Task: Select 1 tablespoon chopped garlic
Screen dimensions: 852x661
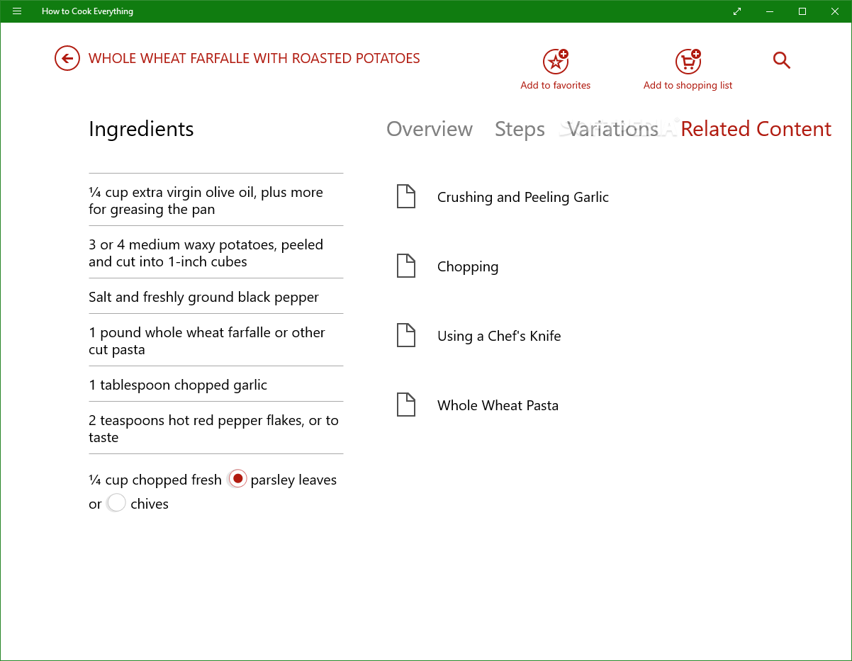Action: pyautogui.click(x=215, y=385)
